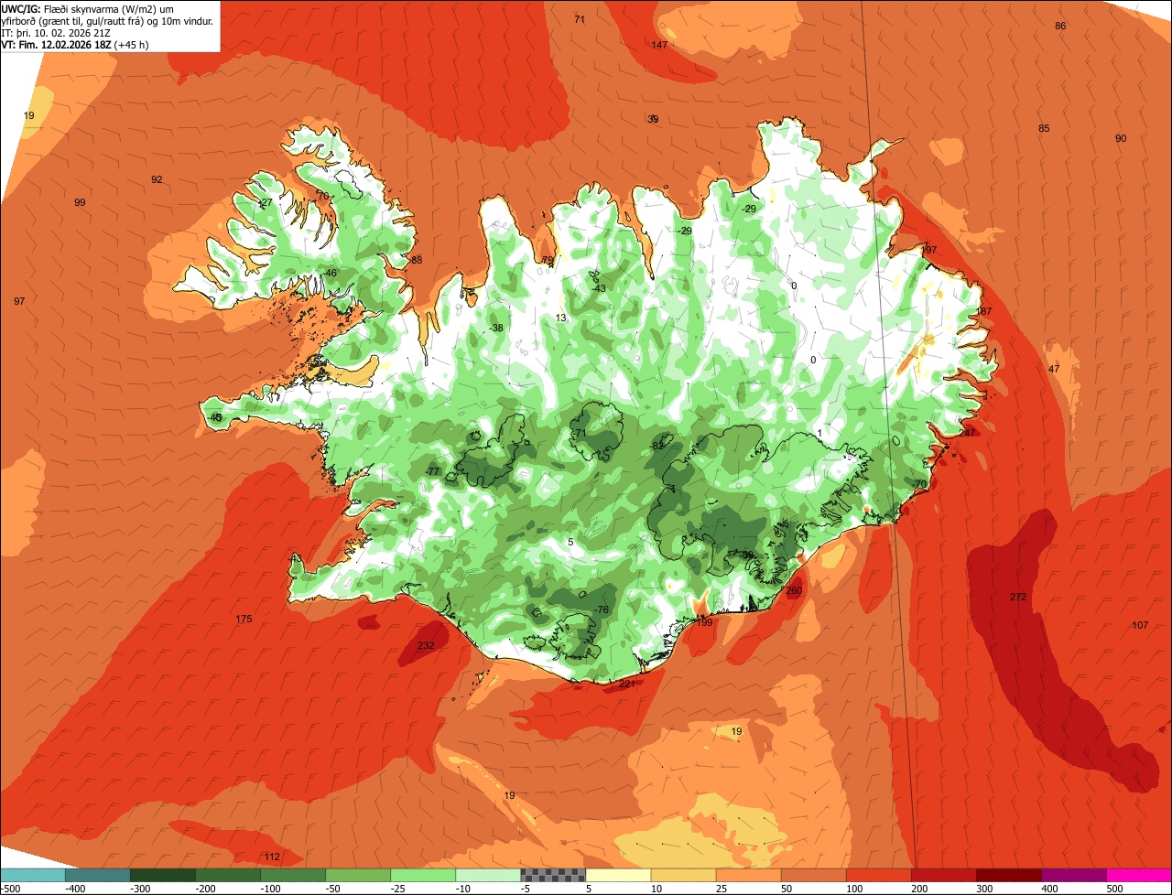Click the magenta legend swatch above 500
The height and width of the screenshot is (895, 1172).
click(x=1139, y=875)
